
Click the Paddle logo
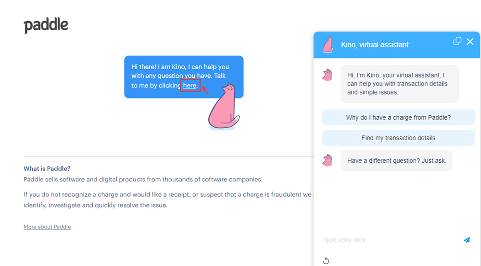[x=46, y=25]
